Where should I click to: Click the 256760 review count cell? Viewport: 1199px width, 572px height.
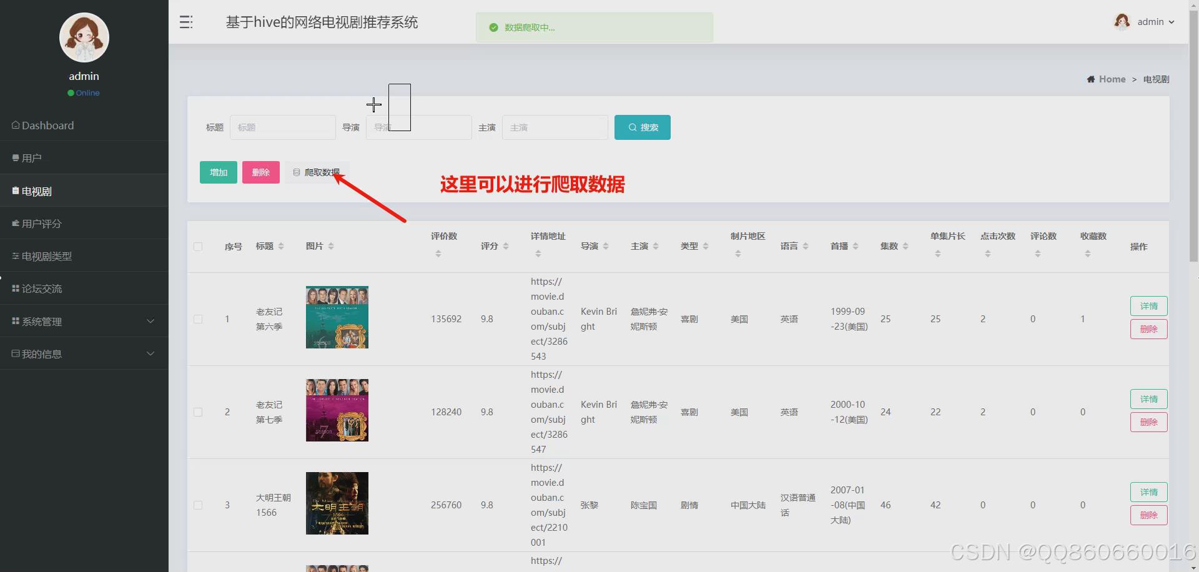[x=447, y=505]
